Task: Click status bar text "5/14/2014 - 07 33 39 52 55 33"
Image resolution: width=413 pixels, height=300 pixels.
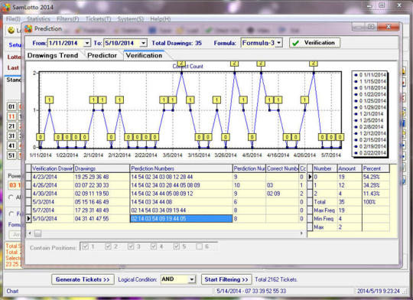Action: click(x=252, y=291)
